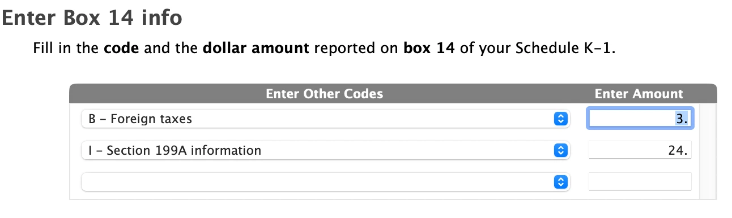
Task: Click the "Enter Amount" column header
Action: pyautogui.click(x=639, y=94)
